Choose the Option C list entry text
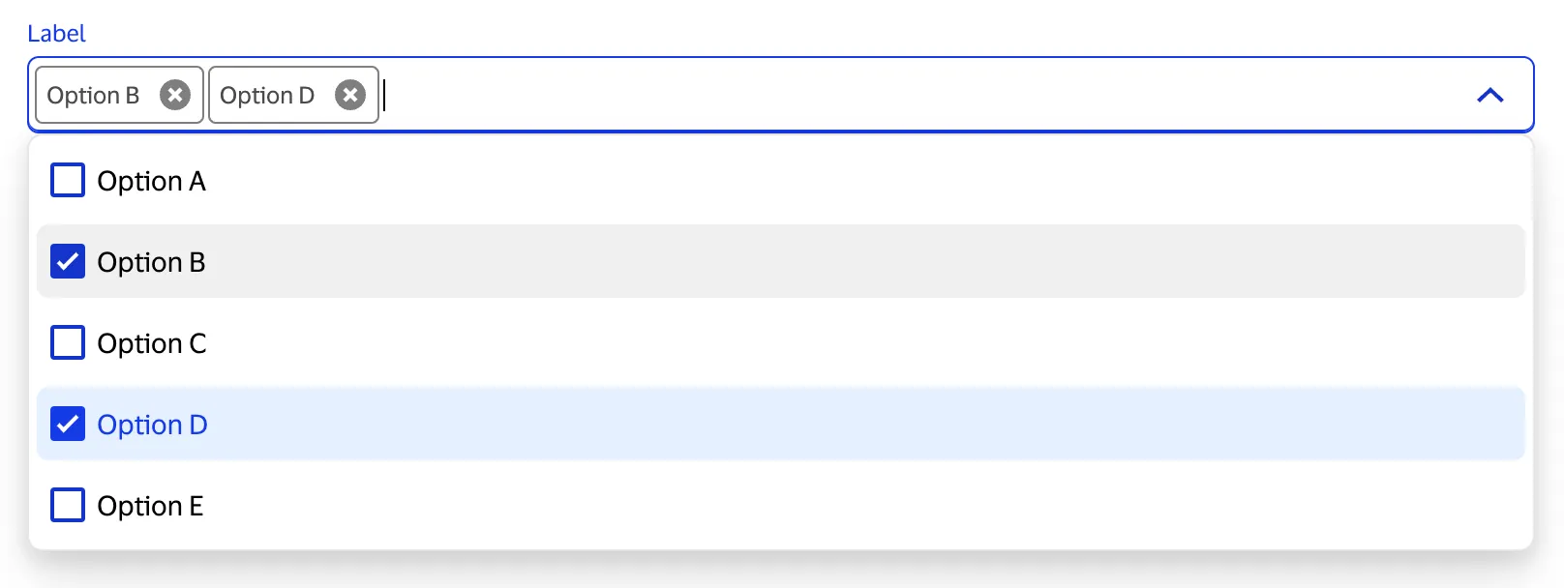 [152, 343]
